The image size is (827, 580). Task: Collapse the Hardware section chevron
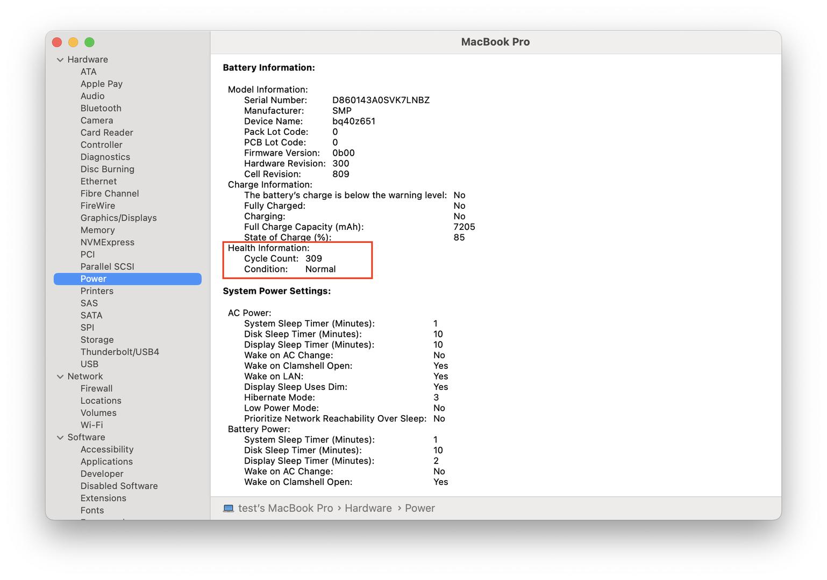(x=60, y=60)
